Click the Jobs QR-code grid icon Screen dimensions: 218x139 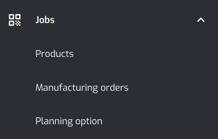pyautogui.click(x=15, y=20)
